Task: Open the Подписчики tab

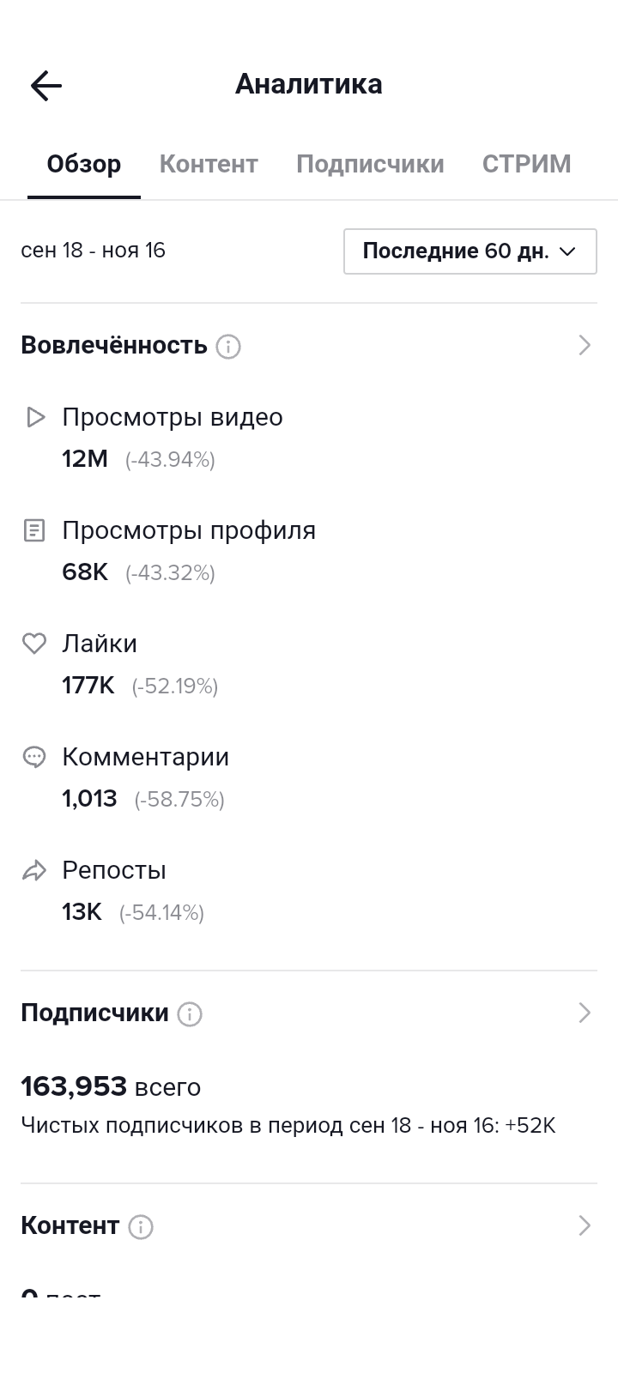Action: pyautogui.click(x=369, y=163)
